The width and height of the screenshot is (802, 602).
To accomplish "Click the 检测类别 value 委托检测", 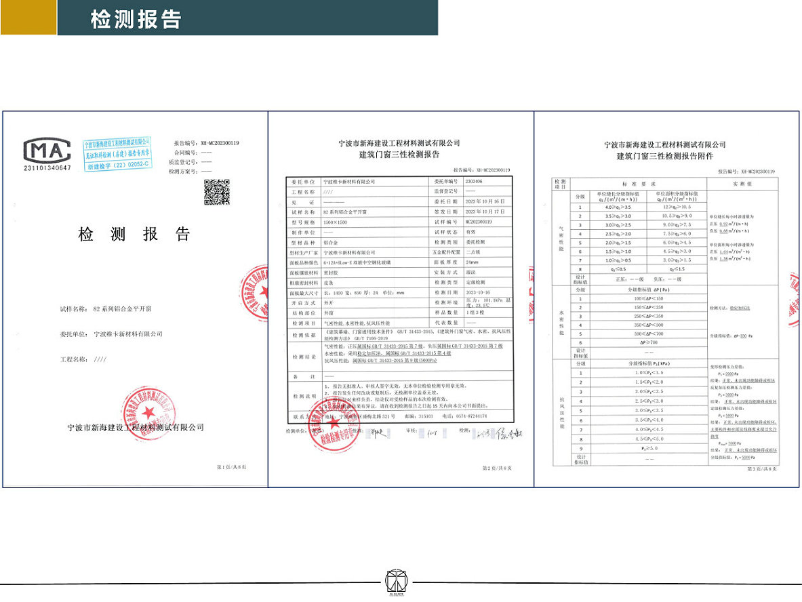I will tap(475, 242).
